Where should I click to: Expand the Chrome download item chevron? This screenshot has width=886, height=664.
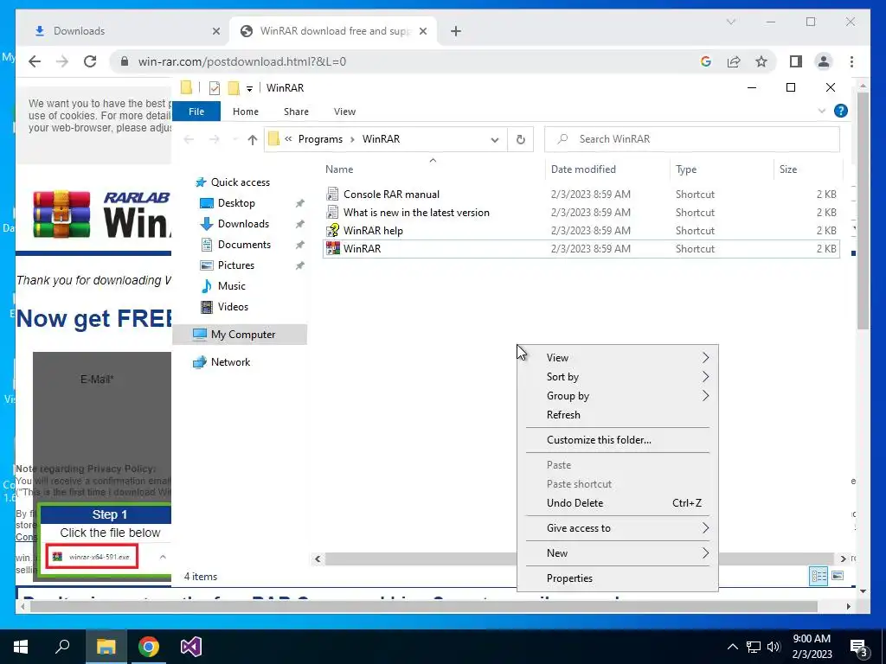163,557
